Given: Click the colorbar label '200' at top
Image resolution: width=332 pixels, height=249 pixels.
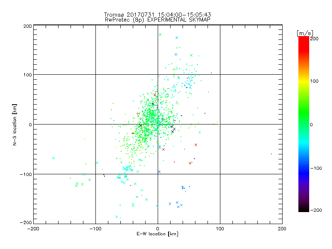Looking at the screenshot, I should click(x=314, y=39).
